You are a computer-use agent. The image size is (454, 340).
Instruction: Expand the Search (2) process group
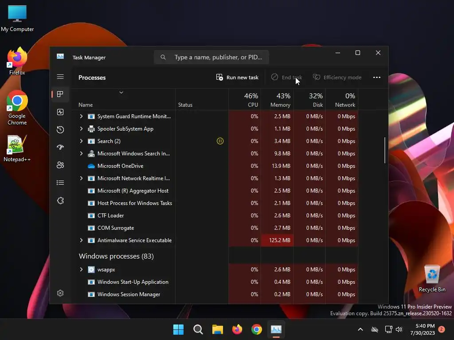coord(82,141)
